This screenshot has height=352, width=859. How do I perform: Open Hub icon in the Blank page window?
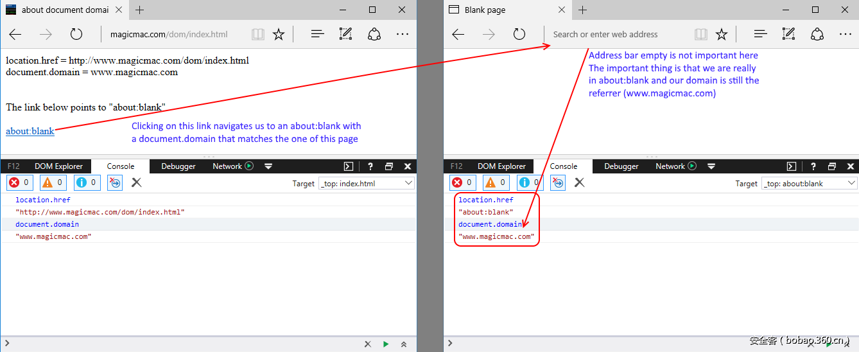click(760, 35)
